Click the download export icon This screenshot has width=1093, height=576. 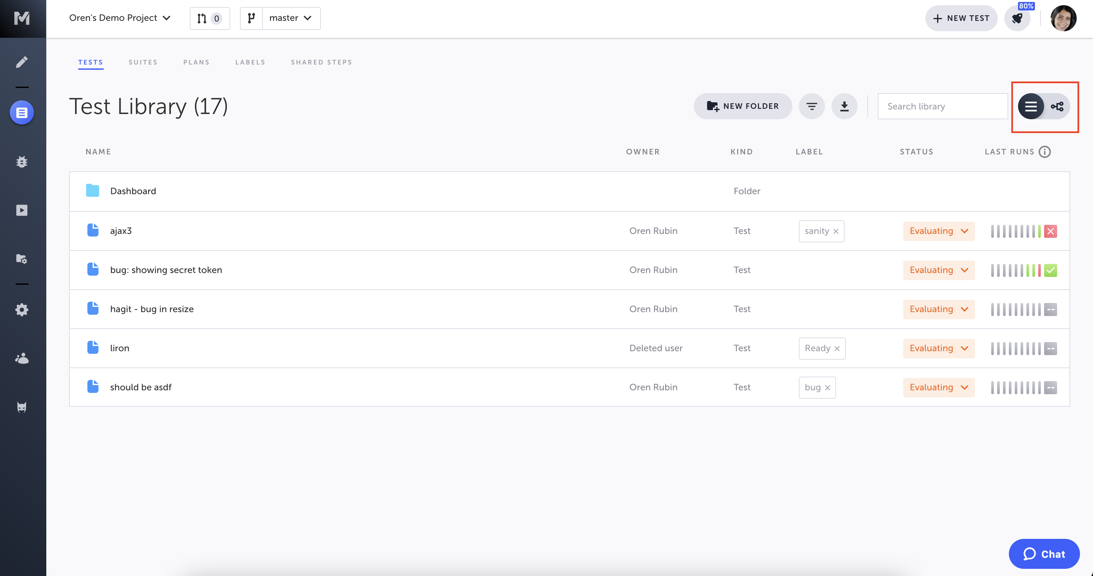tap(844, 107)
